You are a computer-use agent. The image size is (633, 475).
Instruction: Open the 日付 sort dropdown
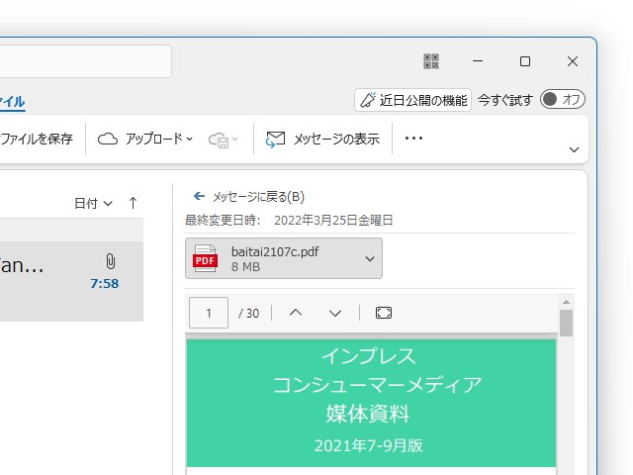tap(93, 203)
